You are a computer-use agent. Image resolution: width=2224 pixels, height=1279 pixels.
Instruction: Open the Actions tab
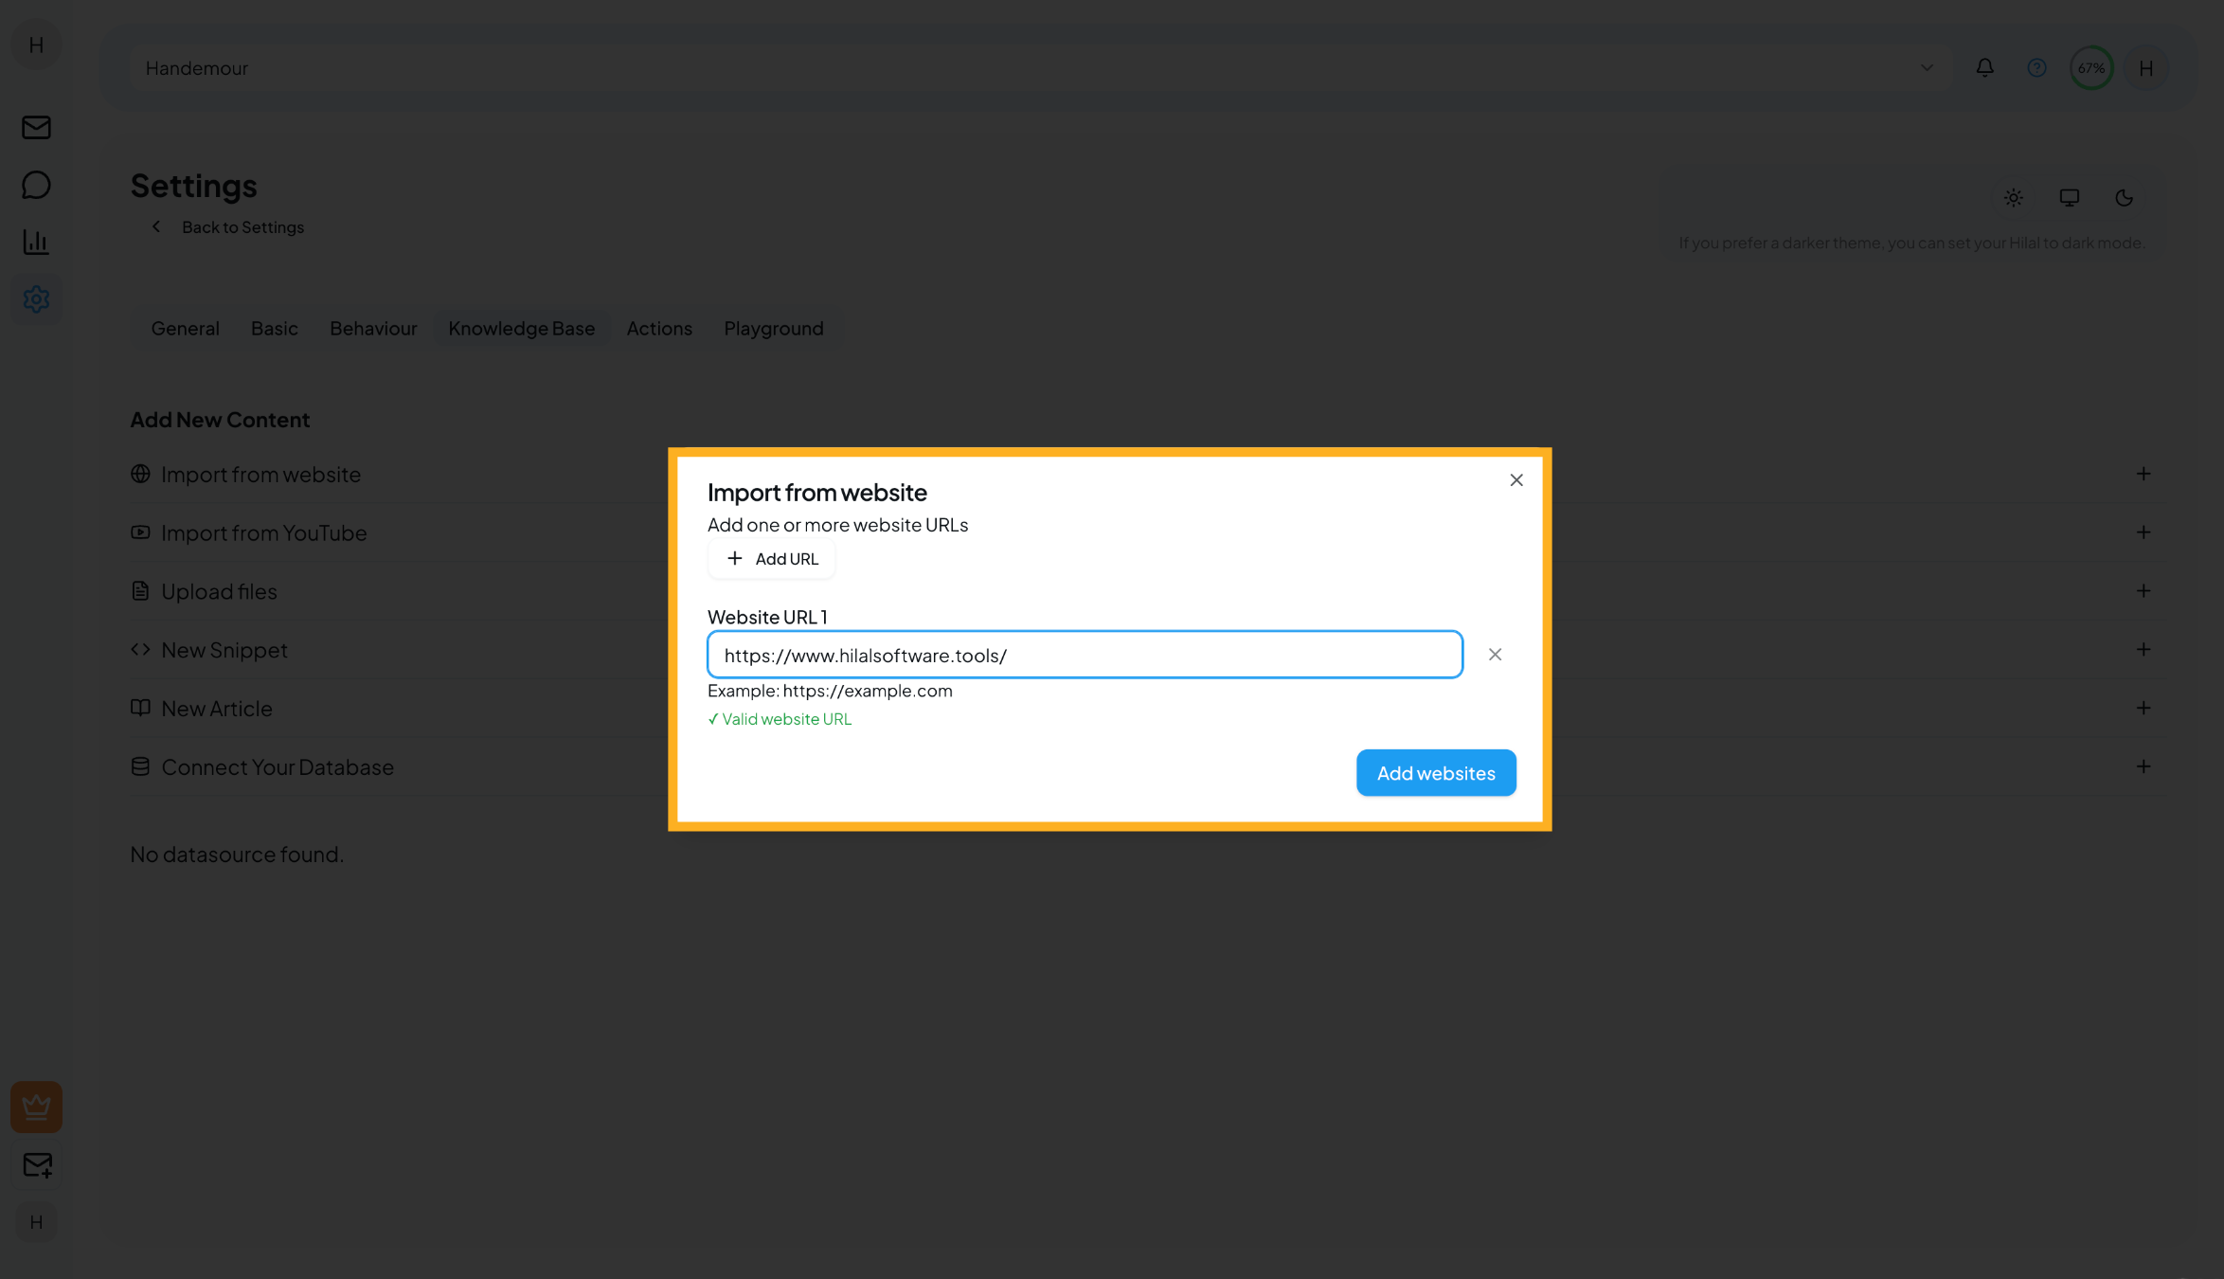(x=659, y=328)
